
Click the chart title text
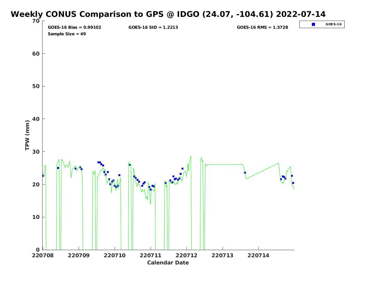pos(168,14)
